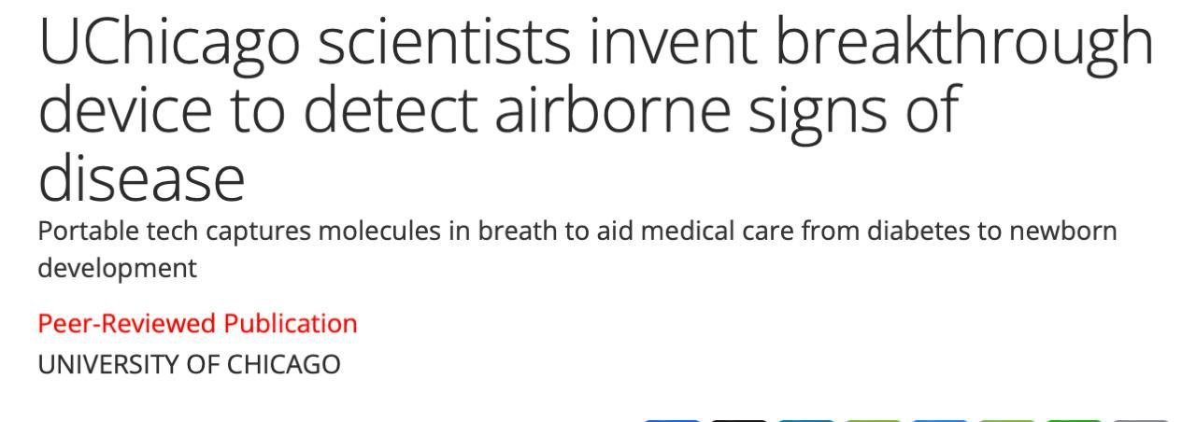This screenshot has height=422, width=1196.
Task: Click the word breakthrough in the headline
Action: click(x=965, y=44)
